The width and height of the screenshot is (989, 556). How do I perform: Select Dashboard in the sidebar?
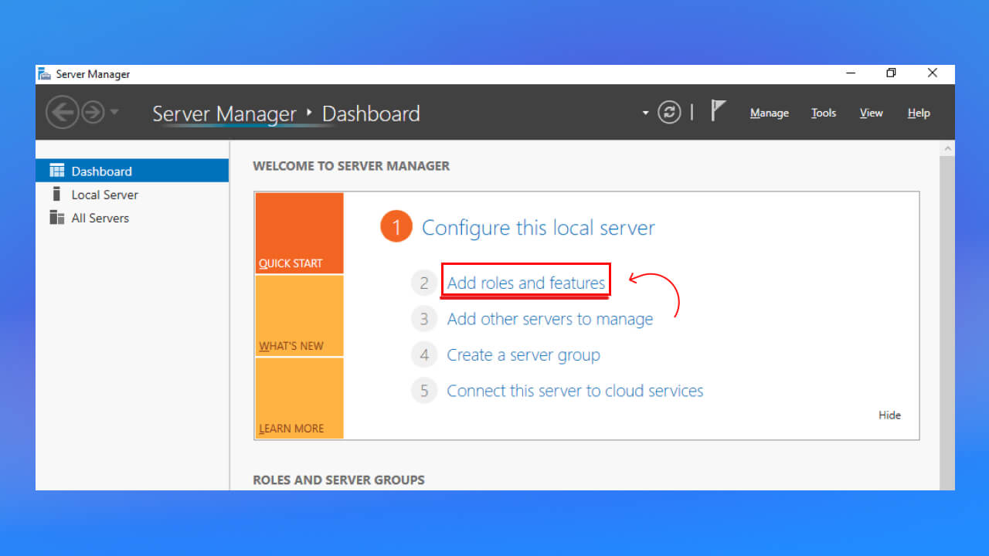(x=132, y=171)
